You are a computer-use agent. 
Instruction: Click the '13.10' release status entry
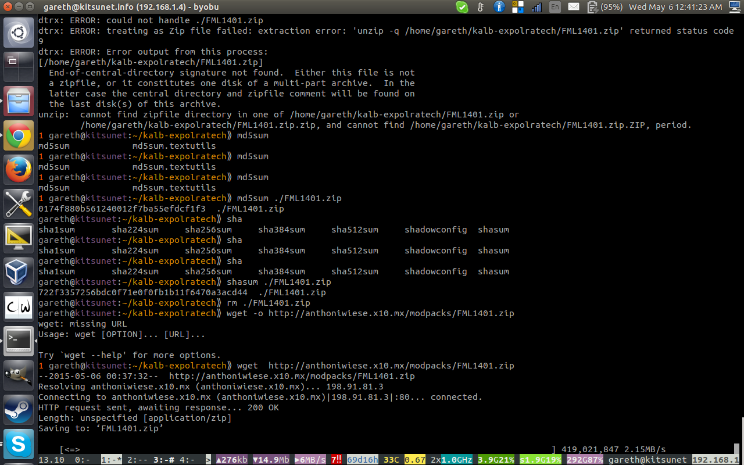(51, 460)
